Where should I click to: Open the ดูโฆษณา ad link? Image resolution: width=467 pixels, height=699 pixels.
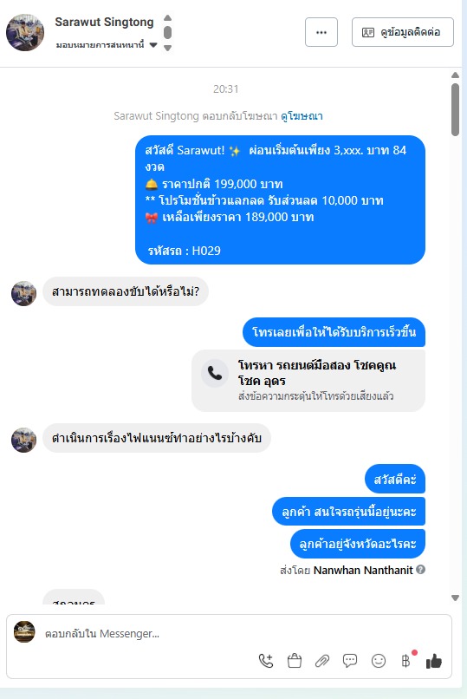(302, 116)
